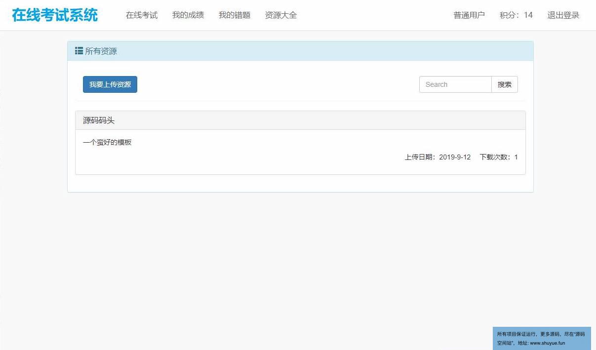
Task: Click the 在线考试系统 logo
Action: pos(55,15)
